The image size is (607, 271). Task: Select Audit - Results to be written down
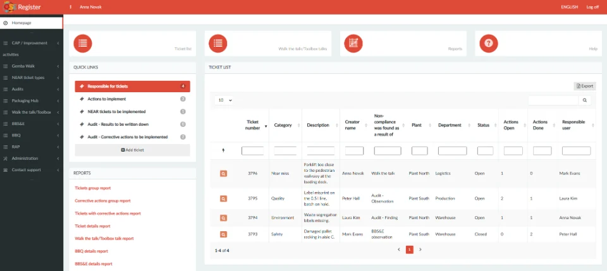coord(132,124)
